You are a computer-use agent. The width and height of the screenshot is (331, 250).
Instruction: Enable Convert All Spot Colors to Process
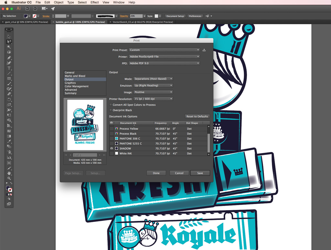point(111,105)
